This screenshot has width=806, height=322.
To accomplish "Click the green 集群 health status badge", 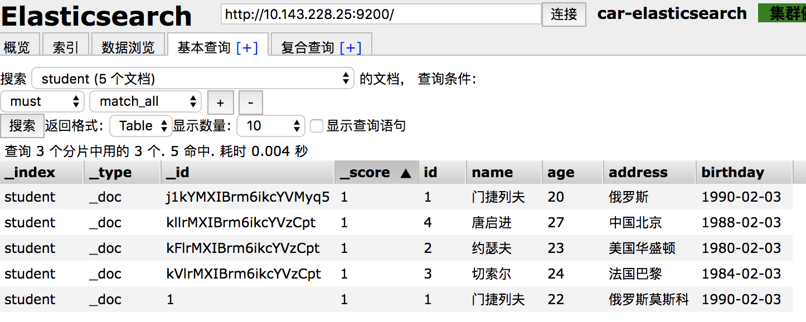I will coord(782,13).
